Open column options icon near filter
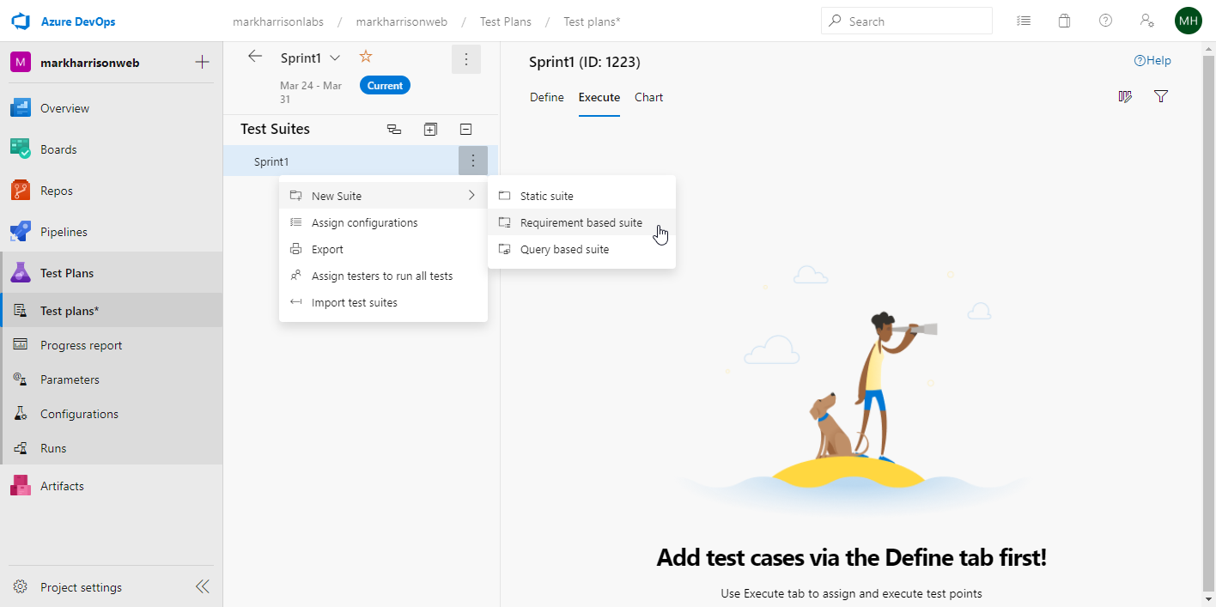The width and height of the screenshot is (1216, 607). pos(1125,97)
